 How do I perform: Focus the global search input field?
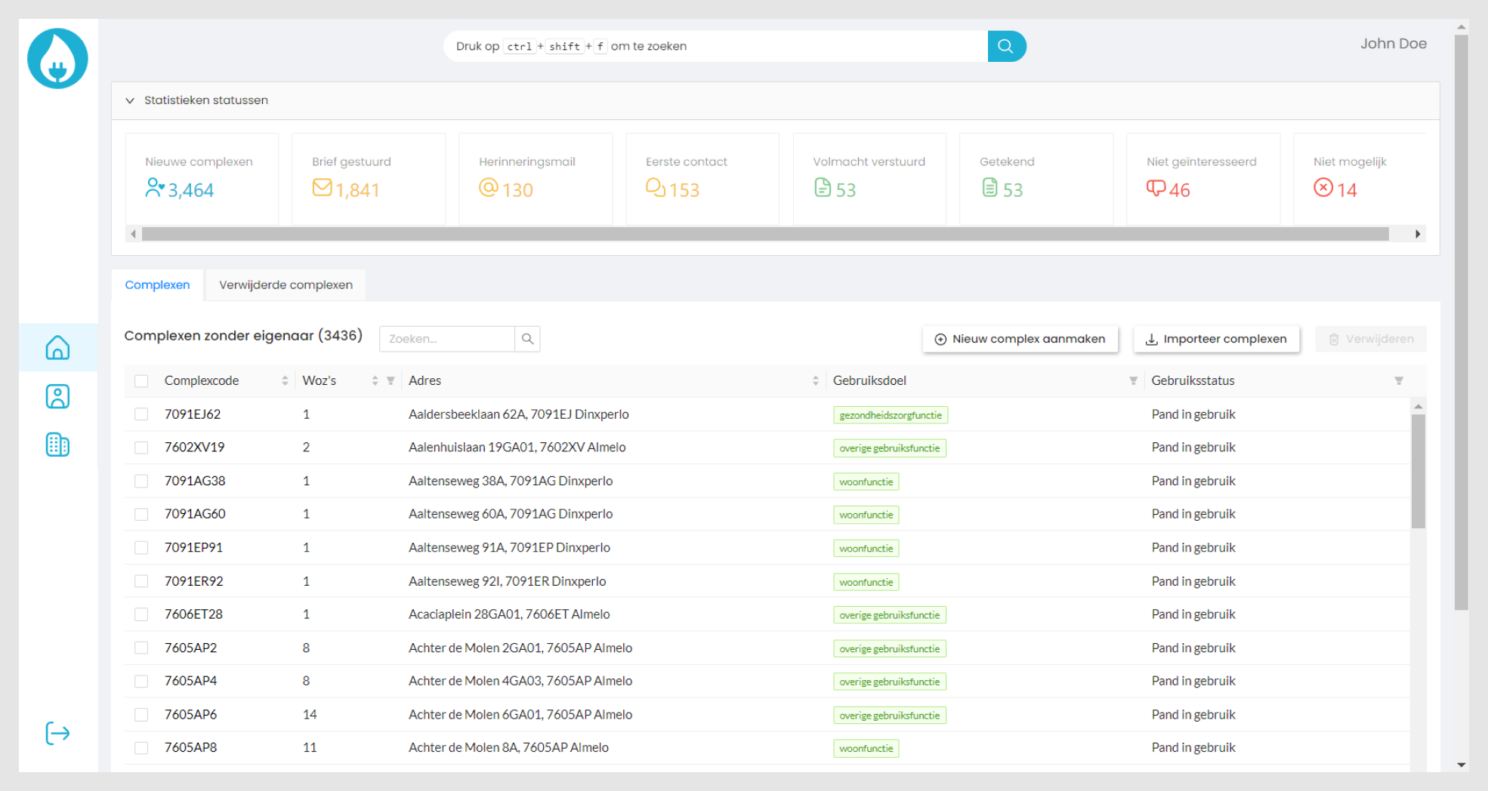coord(715,46)
